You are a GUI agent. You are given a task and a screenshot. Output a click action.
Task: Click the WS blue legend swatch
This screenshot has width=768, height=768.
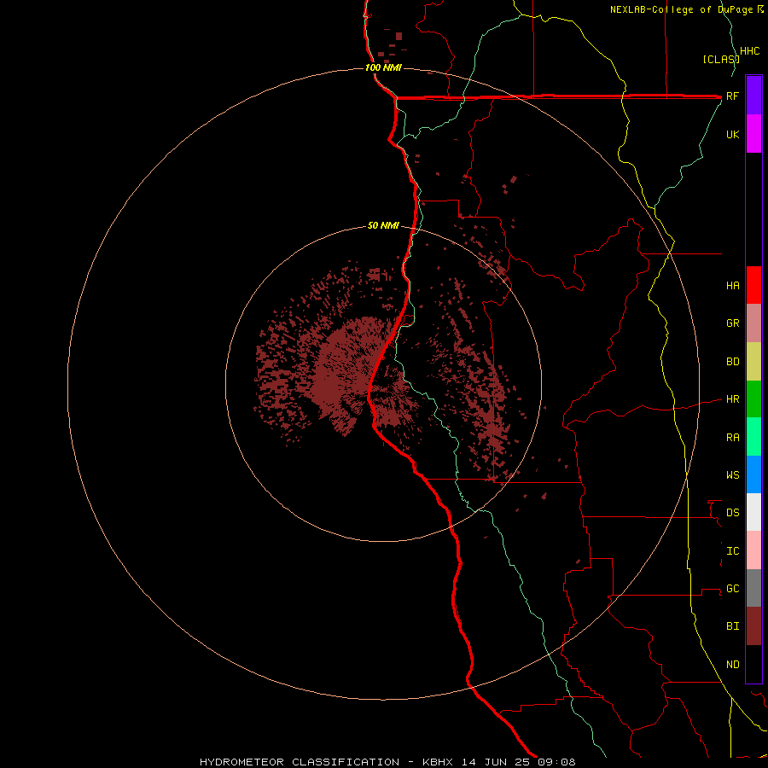[x=753, y=474]
